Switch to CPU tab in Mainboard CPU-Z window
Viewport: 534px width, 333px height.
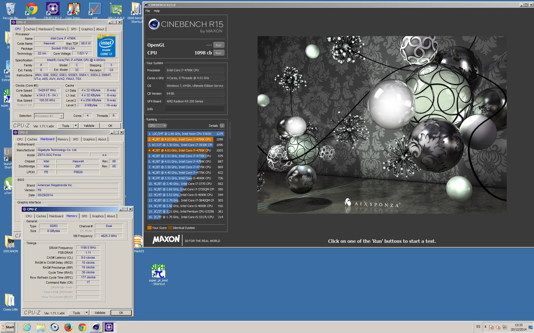pos(20,139)
